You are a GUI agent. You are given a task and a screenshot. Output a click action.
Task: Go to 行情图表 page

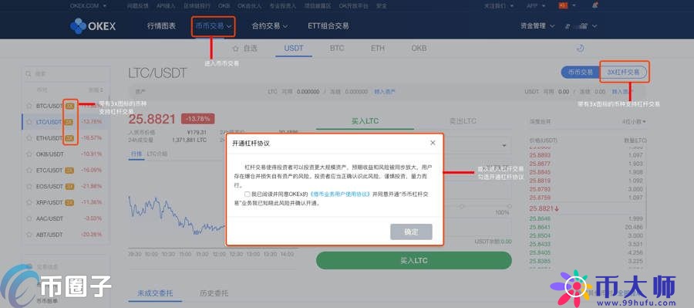pos(162,26)
